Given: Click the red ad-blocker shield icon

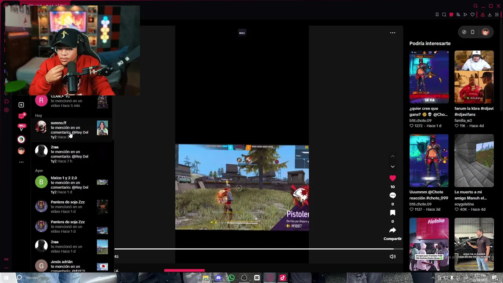Looking at the screenshot, I should pos(451,15).
